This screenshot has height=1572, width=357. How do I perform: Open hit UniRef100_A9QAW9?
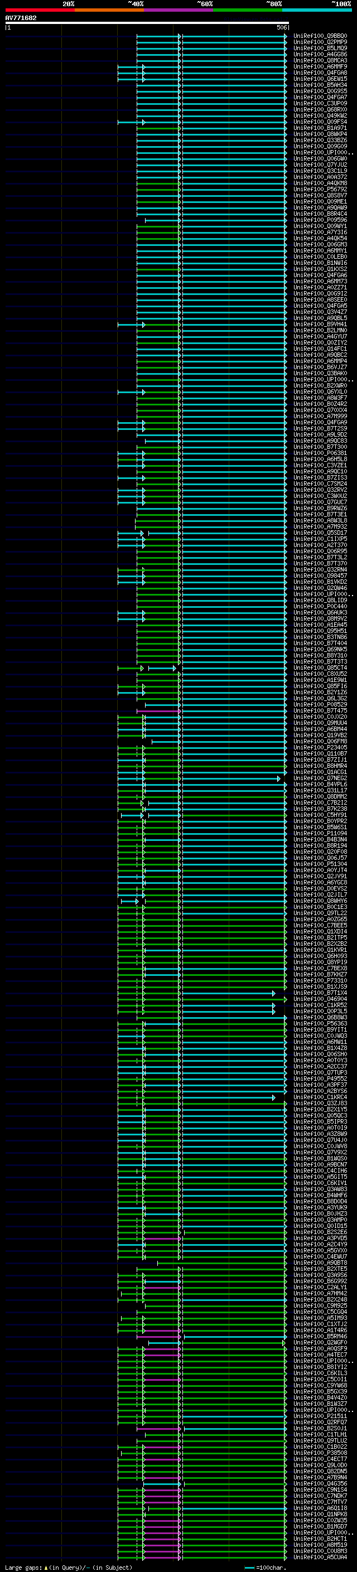click(x=320, y=207)
